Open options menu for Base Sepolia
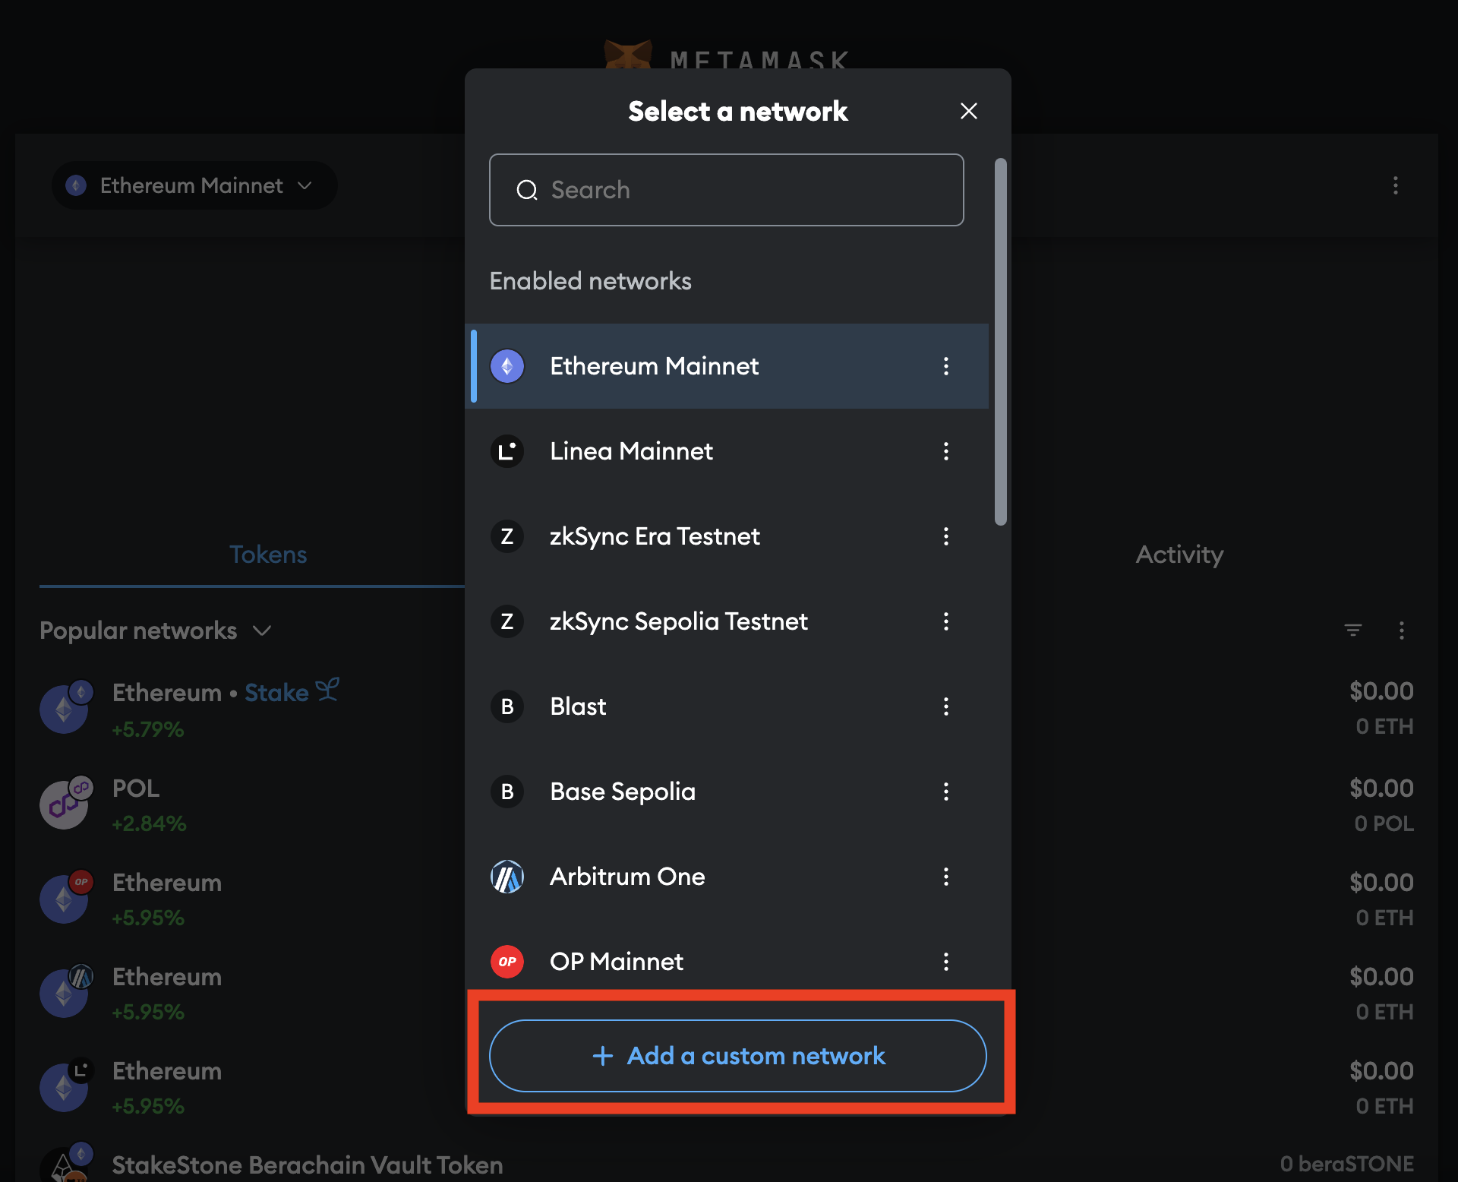The image size is (1458, 1182). click(946, 792)
